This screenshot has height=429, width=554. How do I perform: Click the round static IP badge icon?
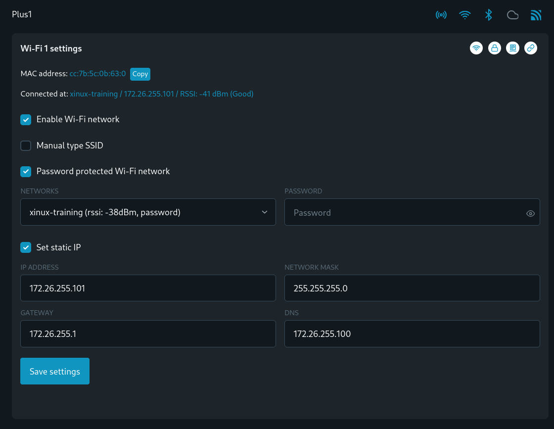(512, 48)
